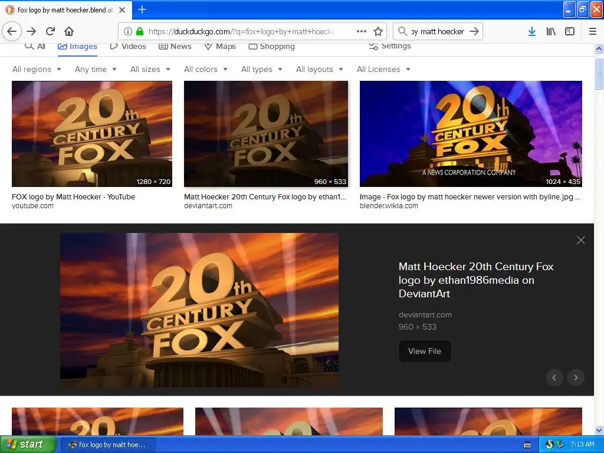This screenshot has width=604, height=453.
Task: Open the blender.wikia.com image result link
Action: (389, 206)
